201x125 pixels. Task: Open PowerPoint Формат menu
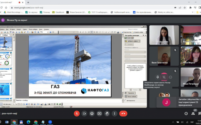[19, 29]
